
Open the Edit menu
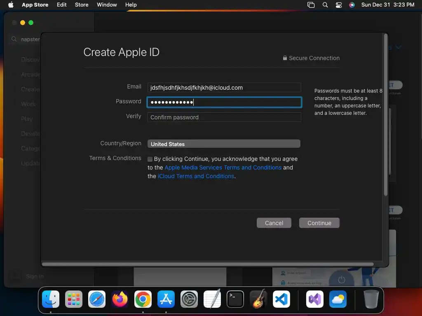point(62,5)
